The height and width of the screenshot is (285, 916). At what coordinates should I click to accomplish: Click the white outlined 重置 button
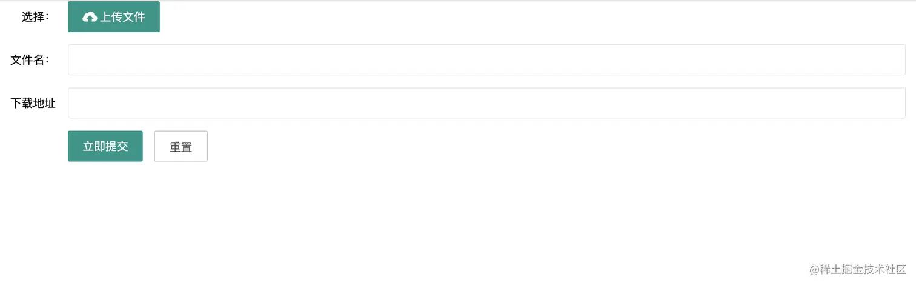(181, 147)
